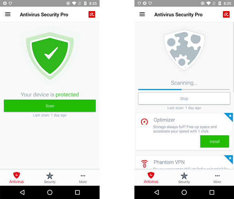Tap the gray scanning gears shield
Image resolution: width=234 pixels, height=199 pixels.
click(x=184, y=51)
